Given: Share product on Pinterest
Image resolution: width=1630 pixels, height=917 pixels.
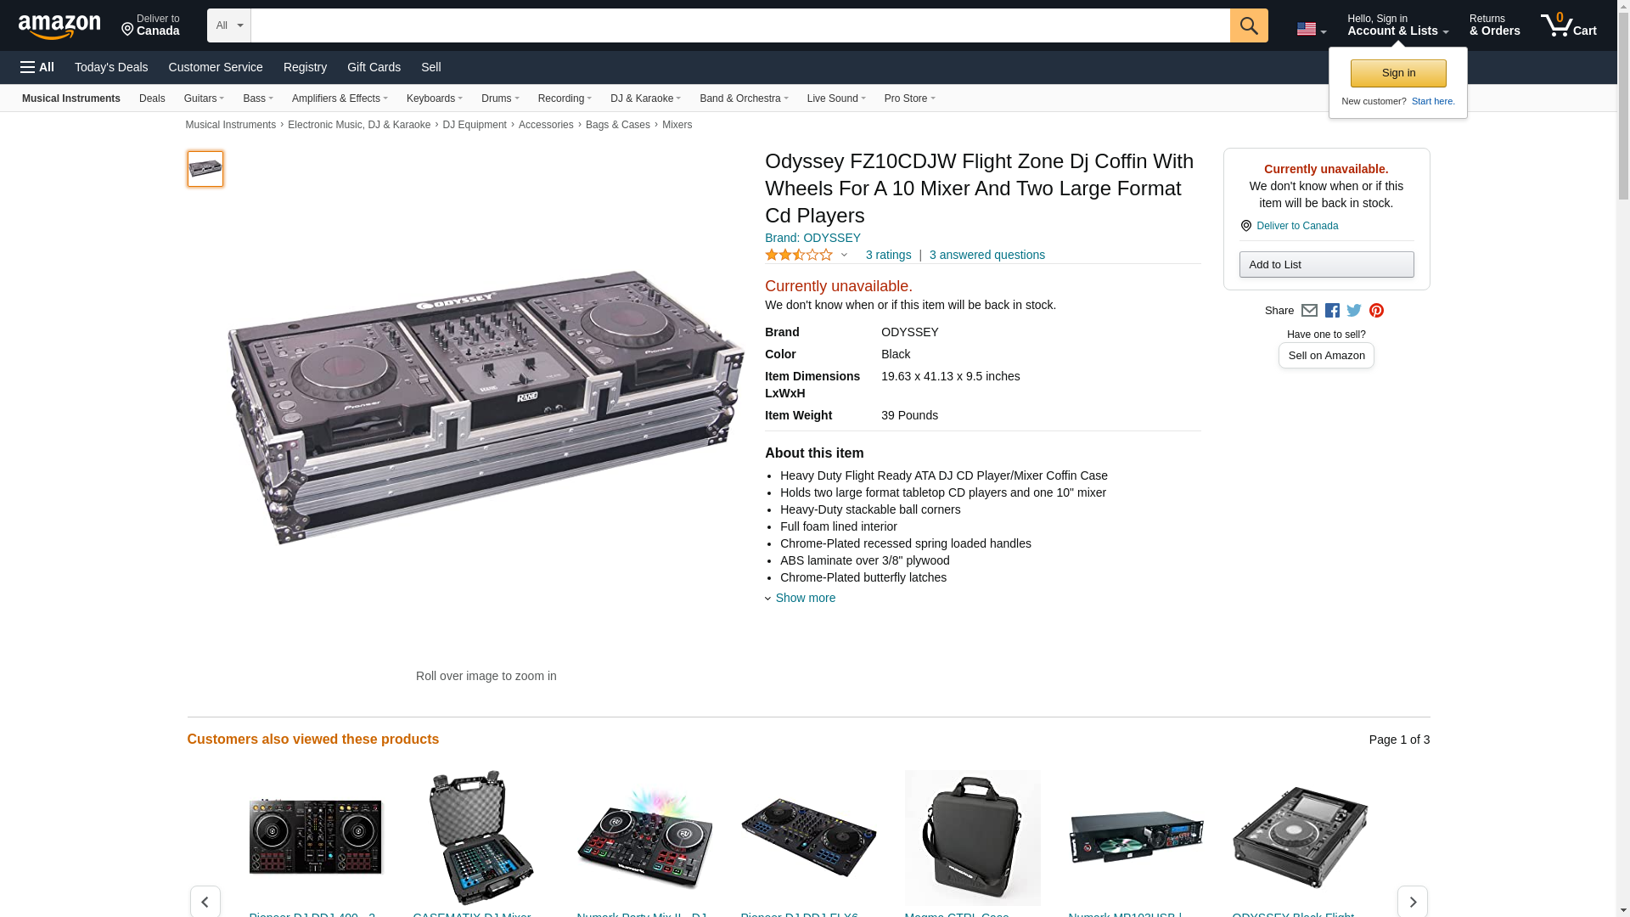Looking at the screenshot, I should tap(1376, 311).
